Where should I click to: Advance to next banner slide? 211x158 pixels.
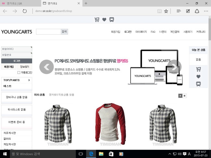coord(174,67)
